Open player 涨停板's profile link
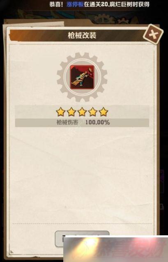This screenshot has width=168, height=262. pos(75,4)
